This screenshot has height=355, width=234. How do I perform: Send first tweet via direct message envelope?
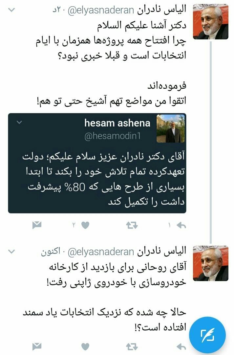click(37, 225)
